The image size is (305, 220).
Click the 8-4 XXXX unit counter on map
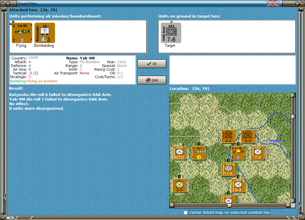click(x=238, y=186)
